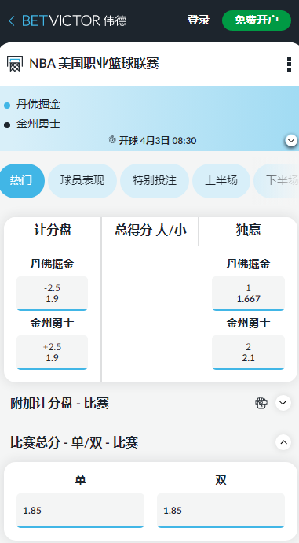The height and width of the screenshot is (543, 299).
Task: Pick 金州勇士 to win at 2.1
Action: tap(248, 353)
